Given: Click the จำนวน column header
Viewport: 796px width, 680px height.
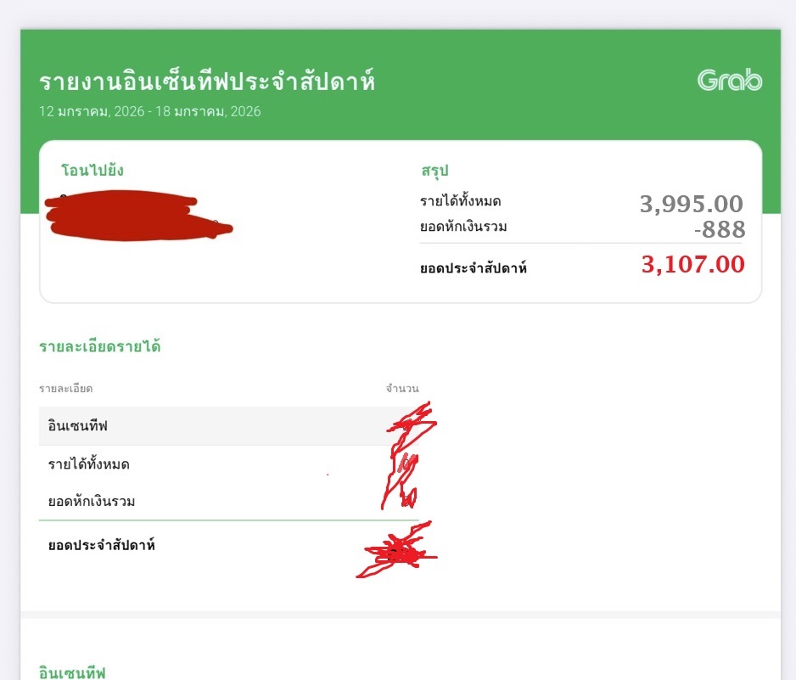Looking at the screenshot, I should pos(402,389).
